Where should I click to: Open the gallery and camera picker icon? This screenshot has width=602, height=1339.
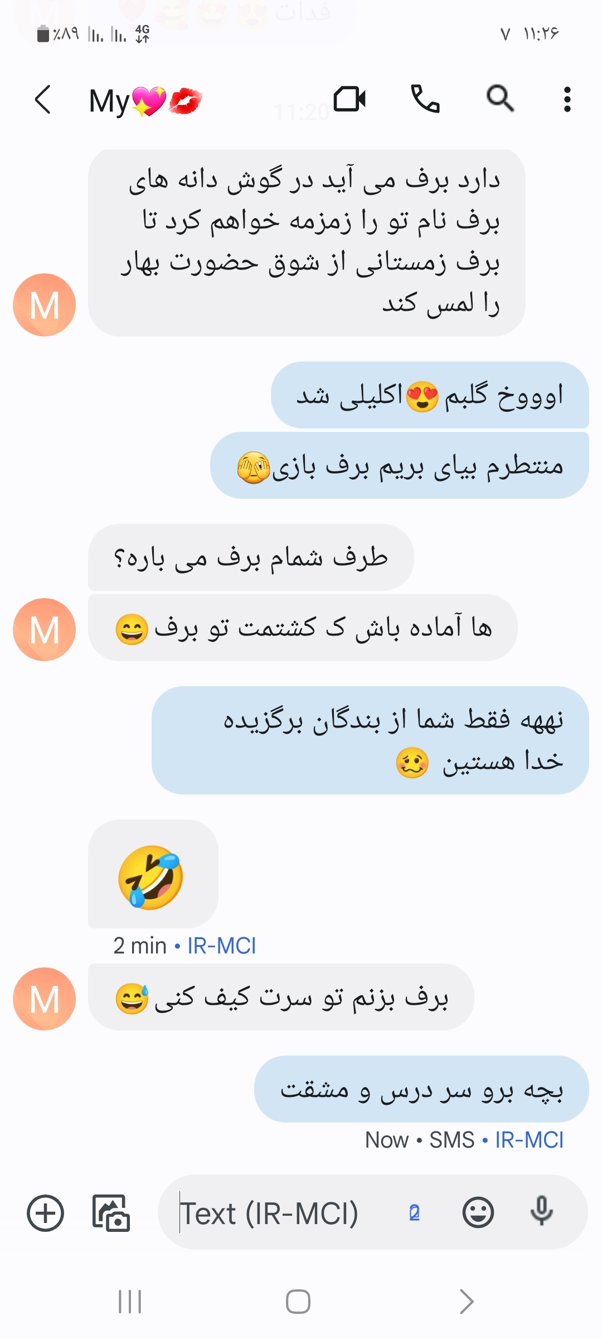pyautogui.click(x=111, y=1213)
